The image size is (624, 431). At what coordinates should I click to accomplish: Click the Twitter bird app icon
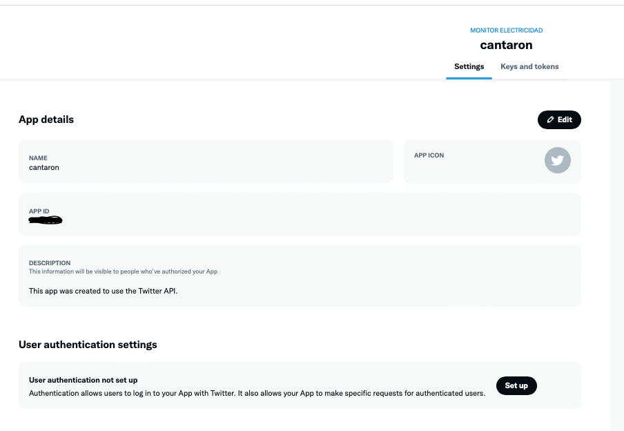pos(557,160)
